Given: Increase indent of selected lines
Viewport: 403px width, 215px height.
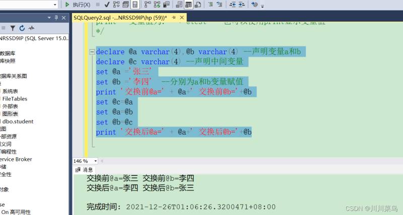Looking at the screenshot, I should point(242,5).
